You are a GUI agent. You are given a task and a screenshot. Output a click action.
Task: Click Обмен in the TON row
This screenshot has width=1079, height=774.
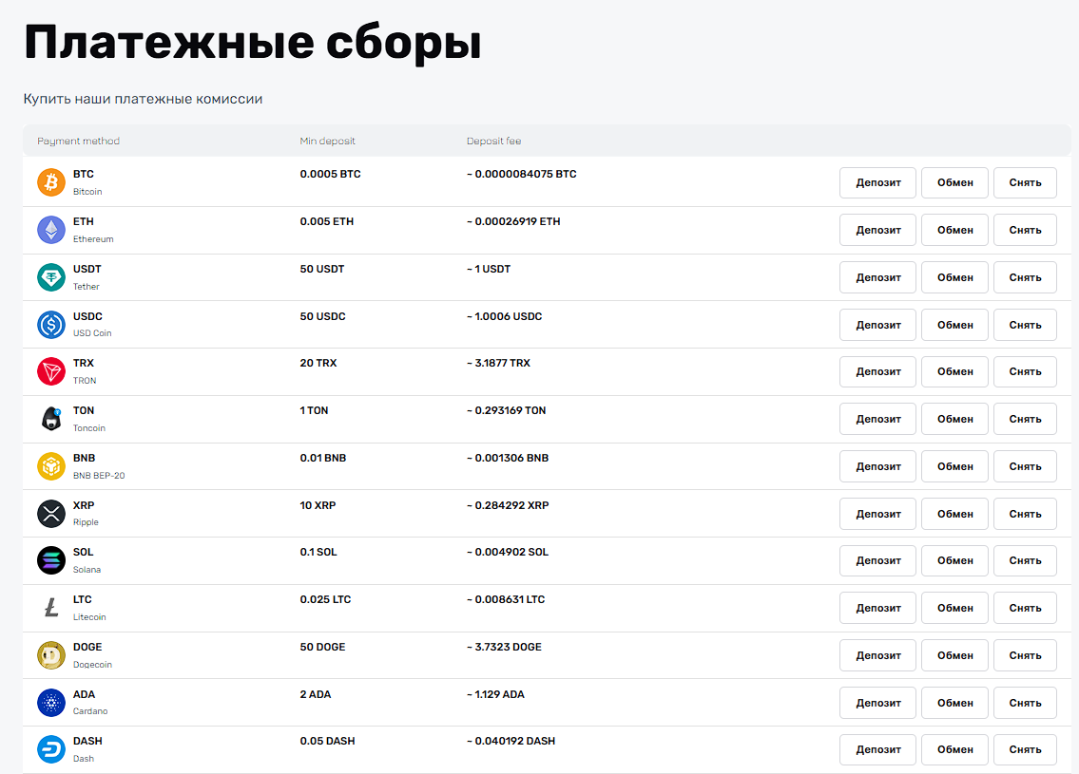pyautogui.click(x=955, y=420)
